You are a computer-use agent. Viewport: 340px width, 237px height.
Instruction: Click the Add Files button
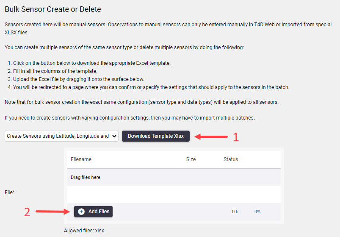(93, 212)
